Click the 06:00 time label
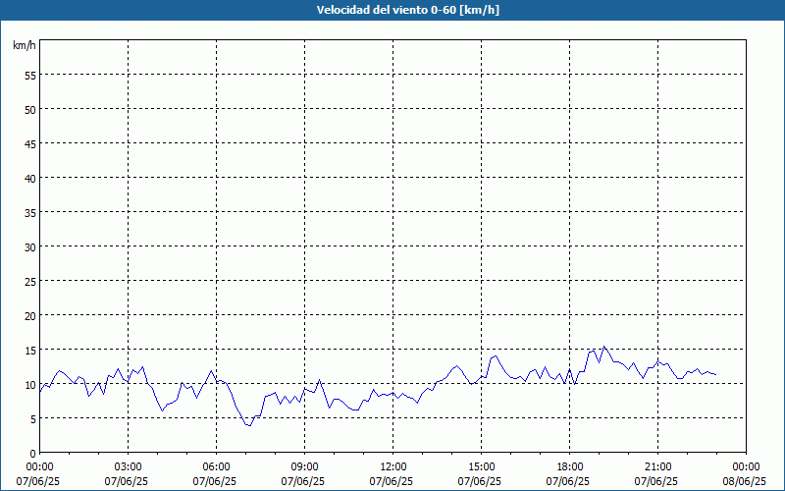 [216, 467]
